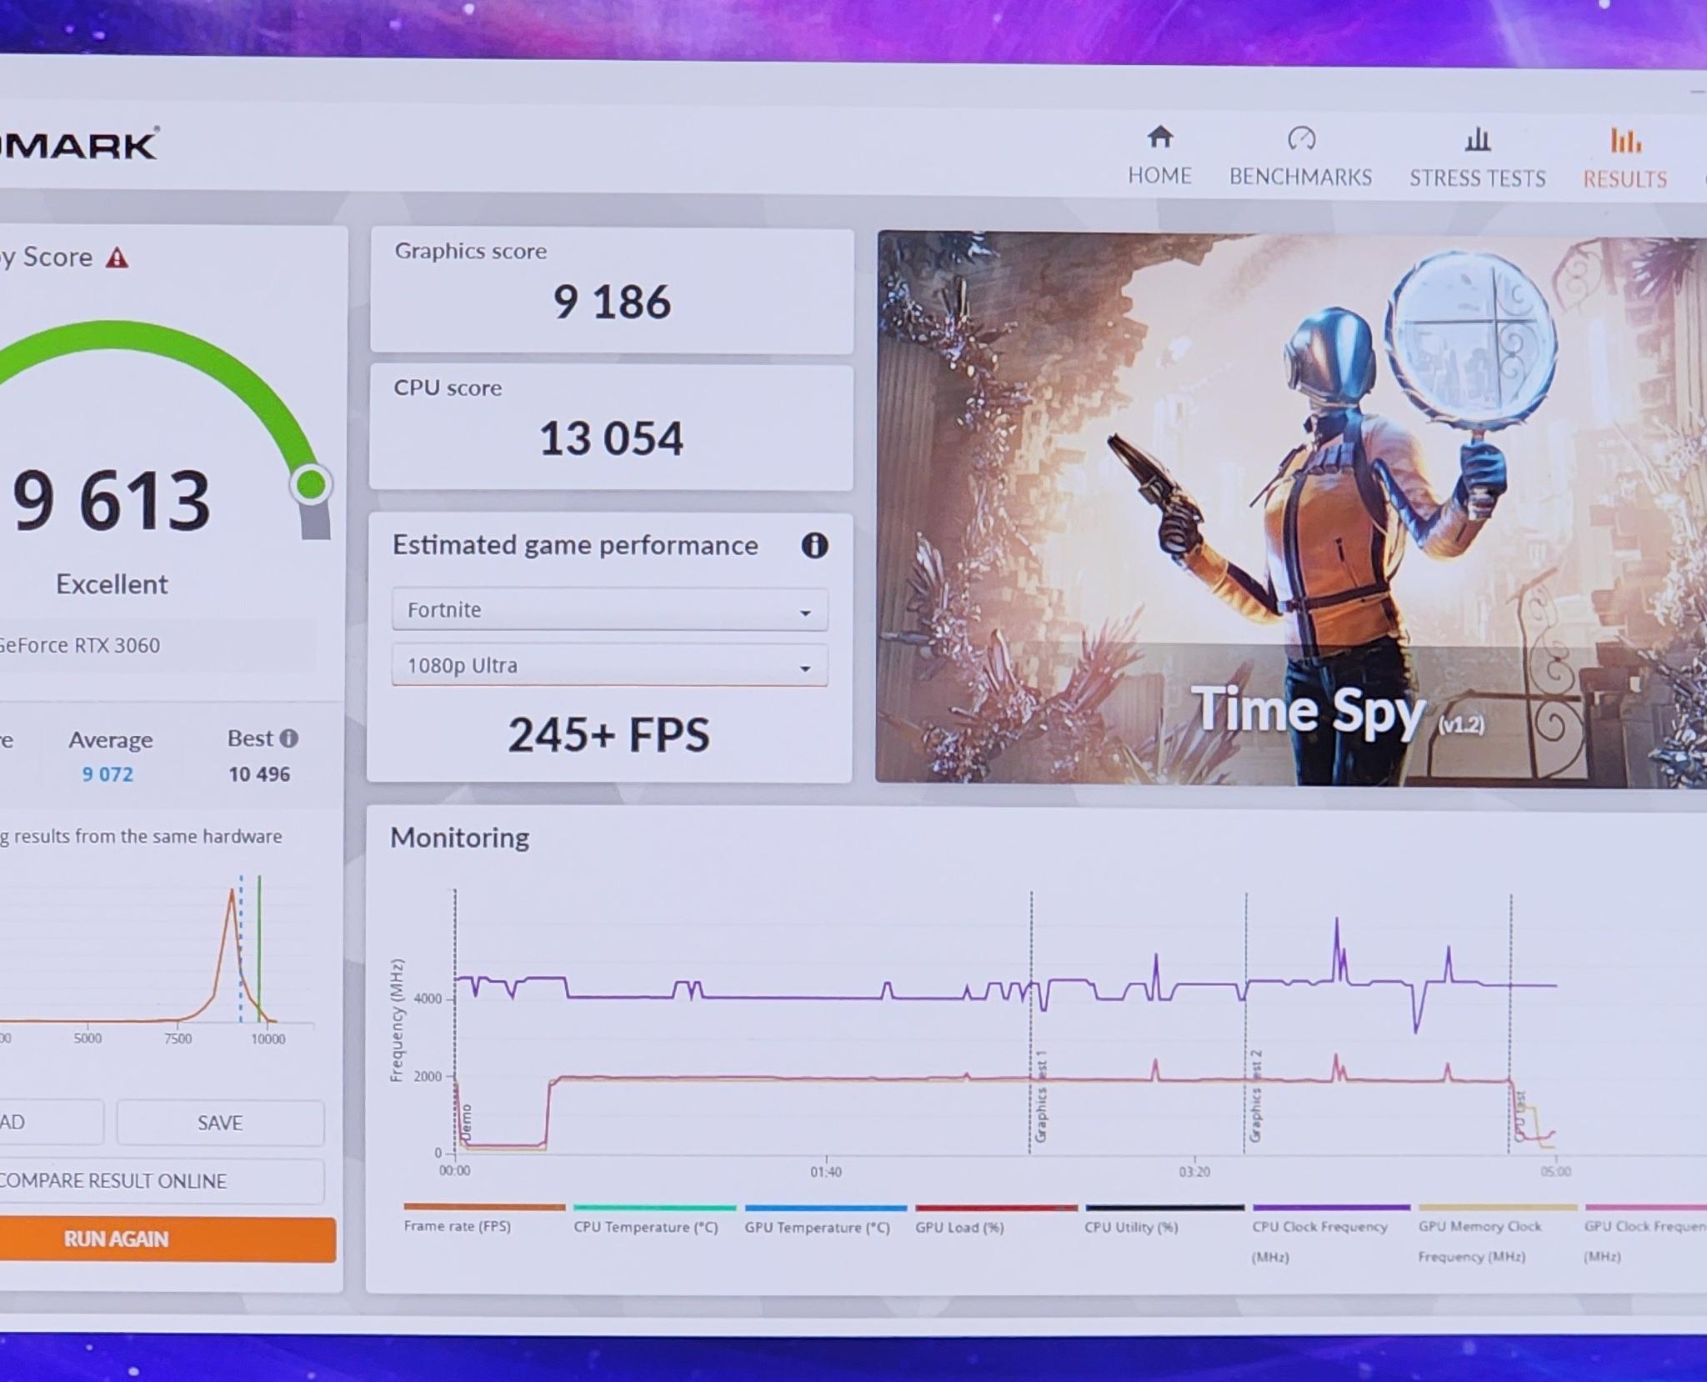Click the Excellent rating text
Viewport: 1707px width, 1382px height.
point(112,584)
